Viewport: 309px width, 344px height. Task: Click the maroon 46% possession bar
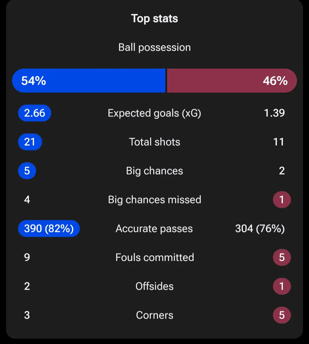tap(232, 81)
